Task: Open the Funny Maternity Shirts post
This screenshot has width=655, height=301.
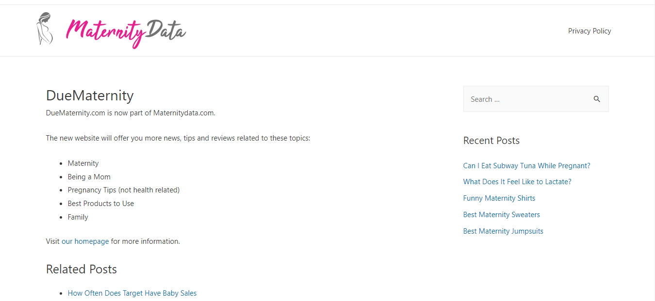Action: coord(499,198)
